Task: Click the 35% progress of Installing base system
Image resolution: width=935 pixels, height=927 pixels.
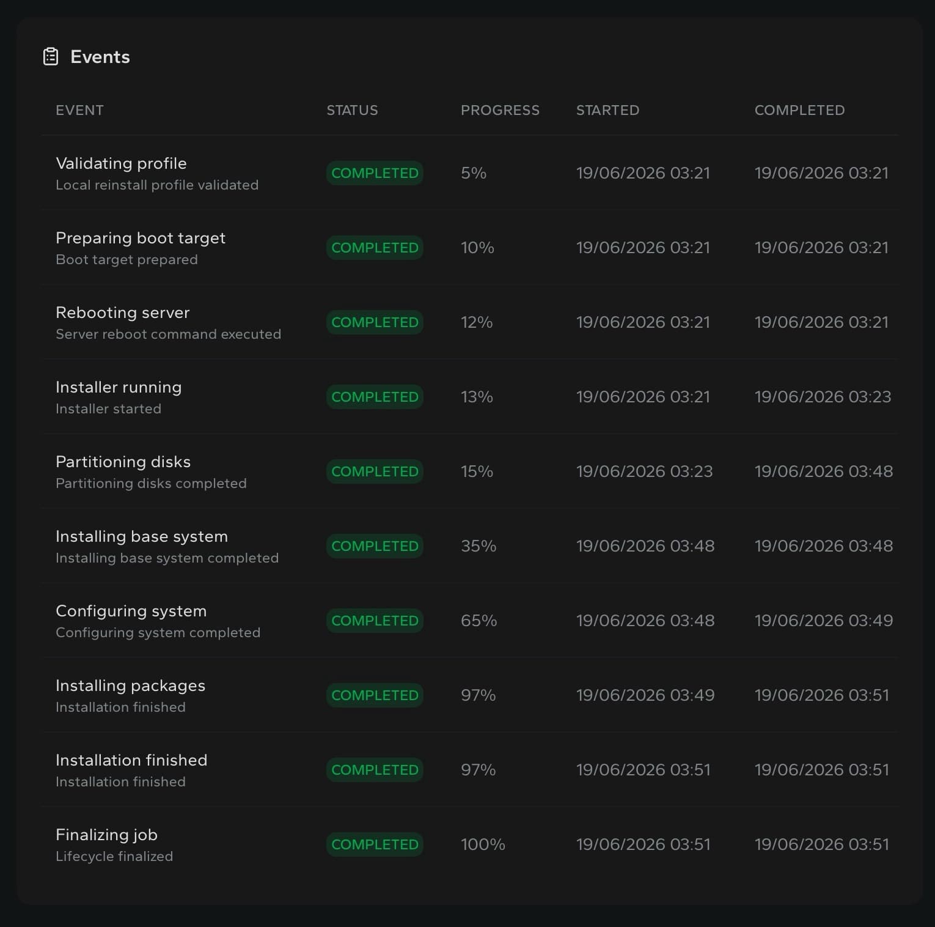Action: 479,546
